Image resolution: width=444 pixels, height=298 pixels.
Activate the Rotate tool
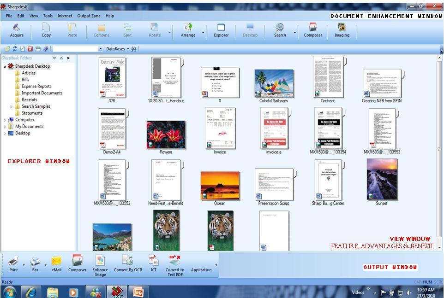[155, 30]
